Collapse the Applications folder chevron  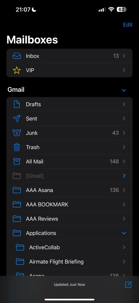(124, 233)
